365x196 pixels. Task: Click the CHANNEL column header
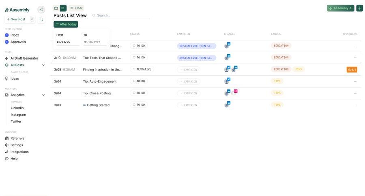click(230, 34)
